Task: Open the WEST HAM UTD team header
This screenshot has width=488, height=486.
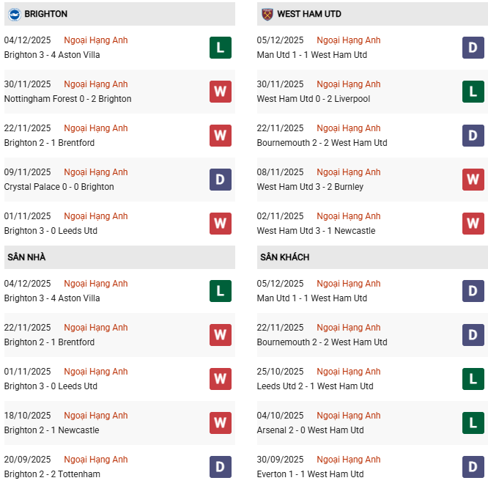Action: click(308, 14)
